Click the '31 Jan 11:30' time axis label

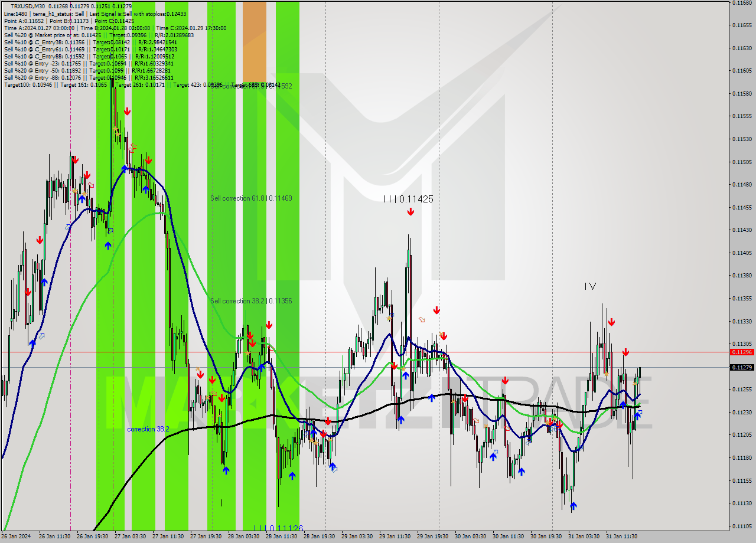coord(621,537)
